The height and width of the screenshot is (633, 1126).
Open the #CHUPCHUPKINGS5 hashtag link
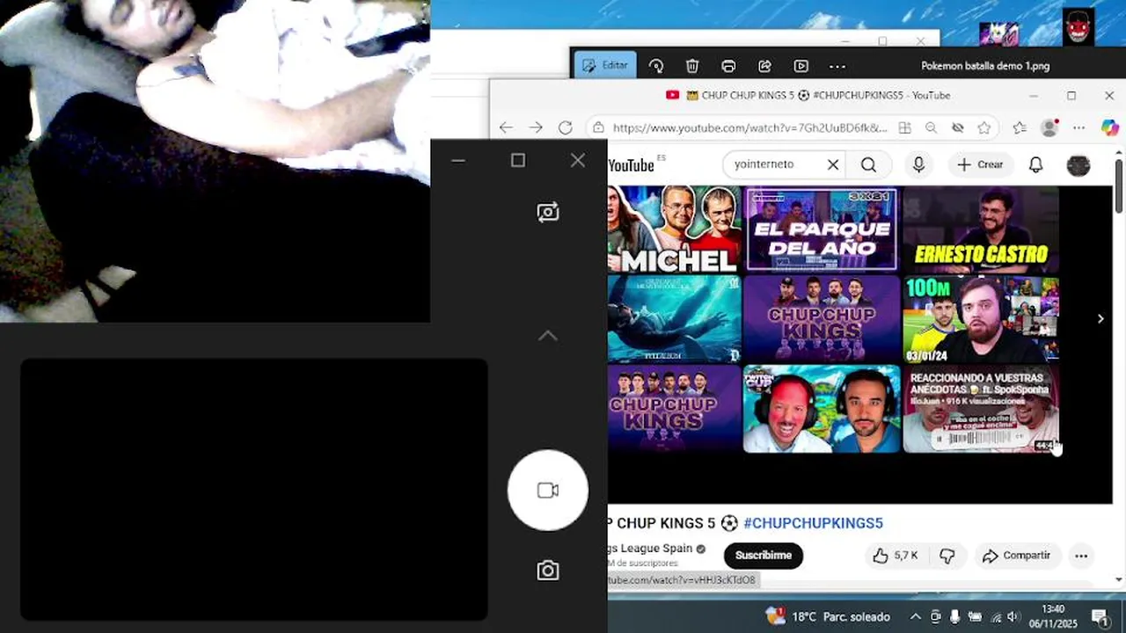point(813,523)
